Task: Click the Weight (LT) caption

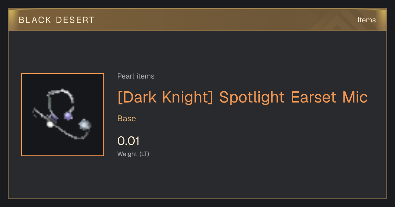Action: (x=133, y=154)
